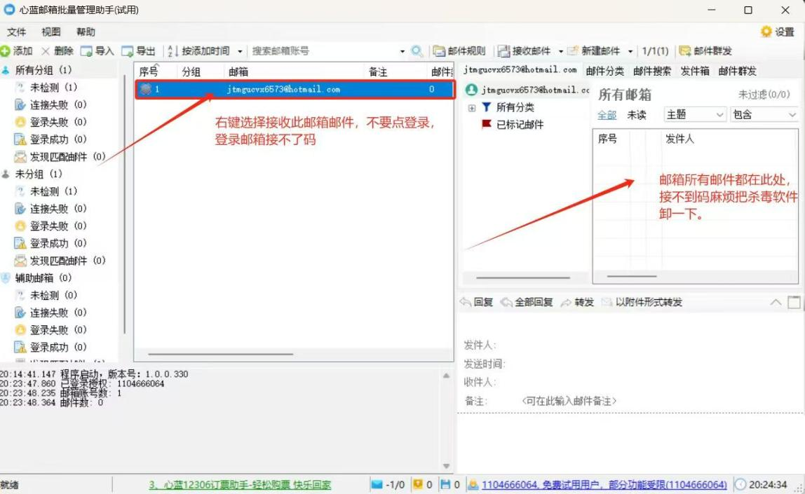Open 邮件规则 mail rules
Screen dimensions: 805x494
click(x=459, y=50)
